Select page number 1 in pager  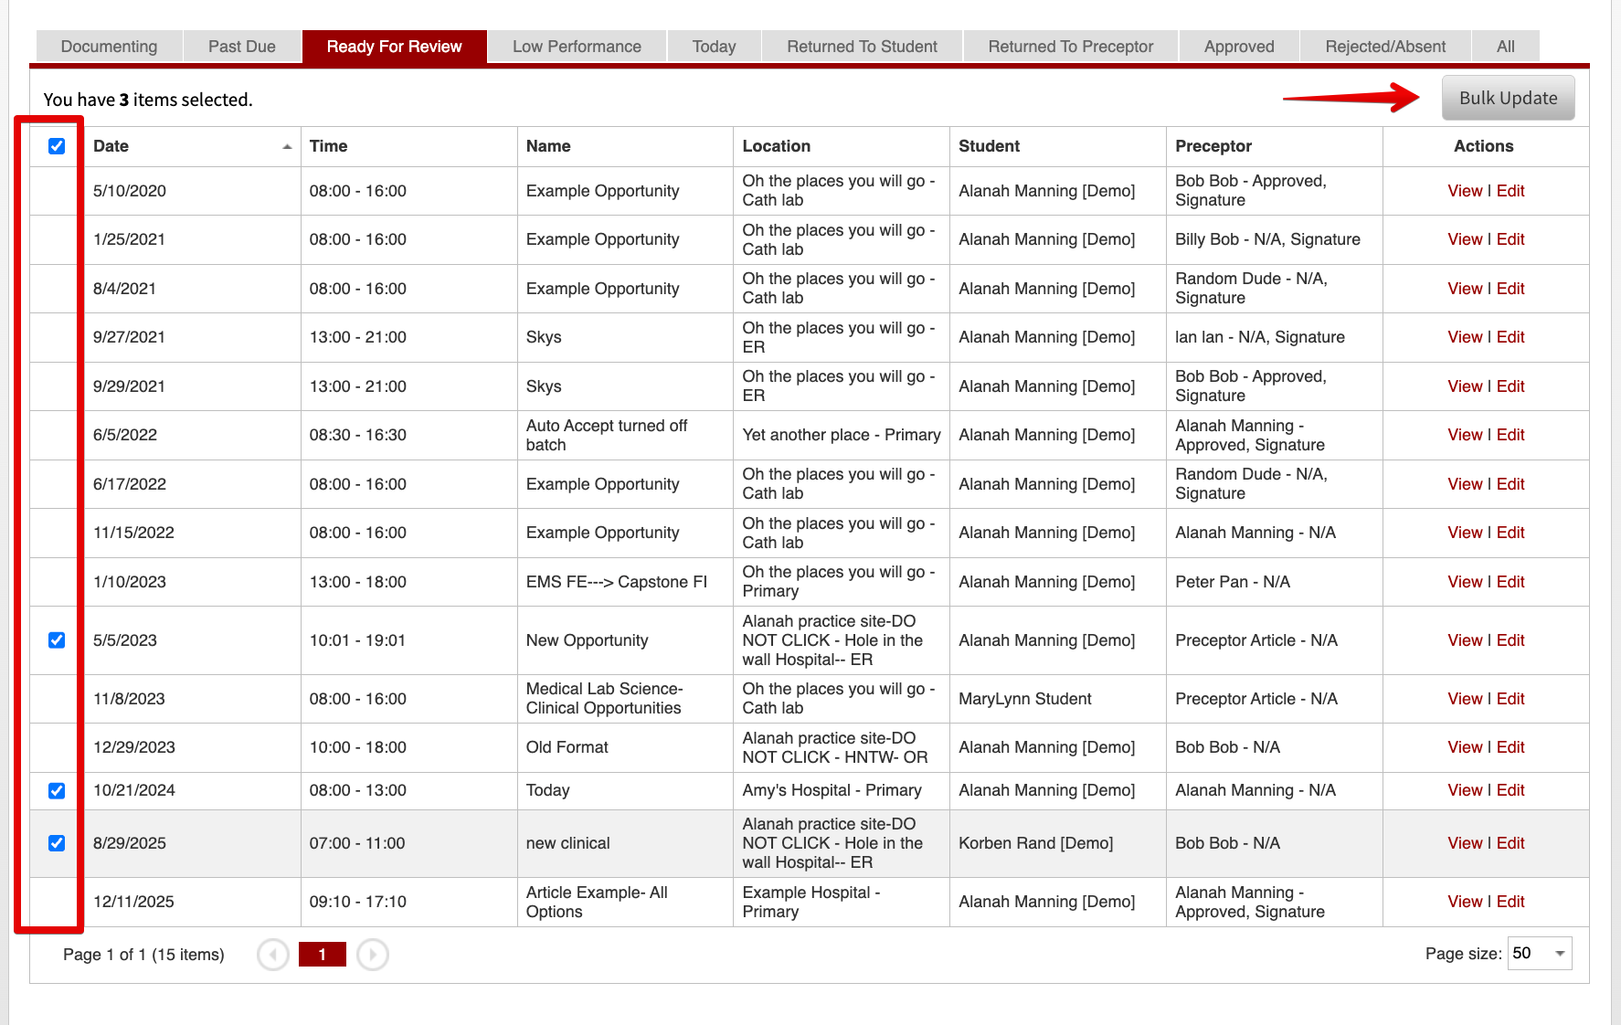323,955
